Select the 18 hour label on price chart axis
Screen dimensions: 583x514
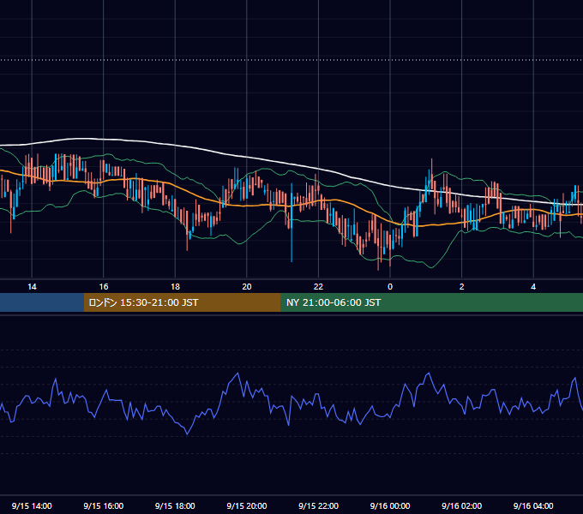coord(175,287)
